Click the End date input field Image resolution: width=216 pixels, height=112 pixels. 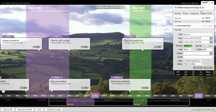[x=196, y=42]
